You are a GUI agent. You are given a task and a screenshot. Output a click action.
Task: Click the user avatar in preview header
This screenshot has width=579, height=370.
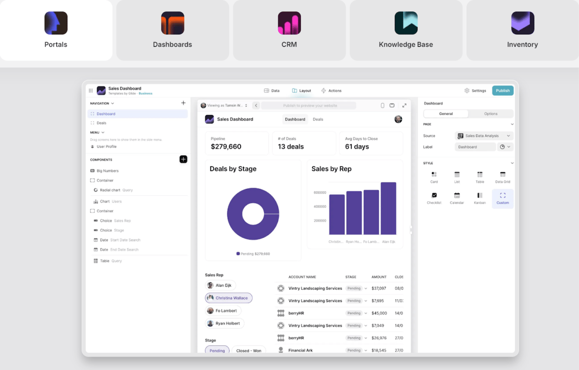point(398,119)
